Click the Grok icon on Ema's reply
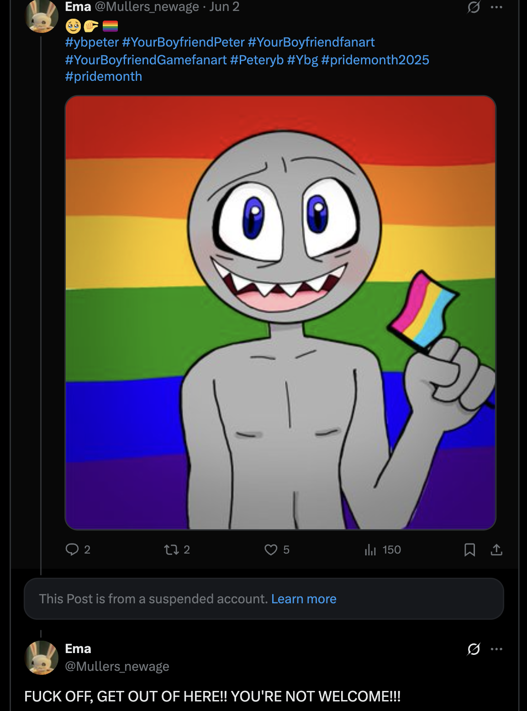 click(474, 649)
